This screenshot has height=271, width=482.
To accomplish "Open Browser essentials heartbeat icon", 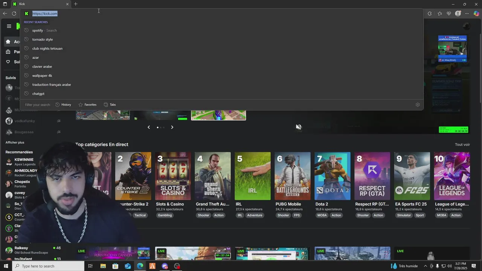I will tap(449, 14).
